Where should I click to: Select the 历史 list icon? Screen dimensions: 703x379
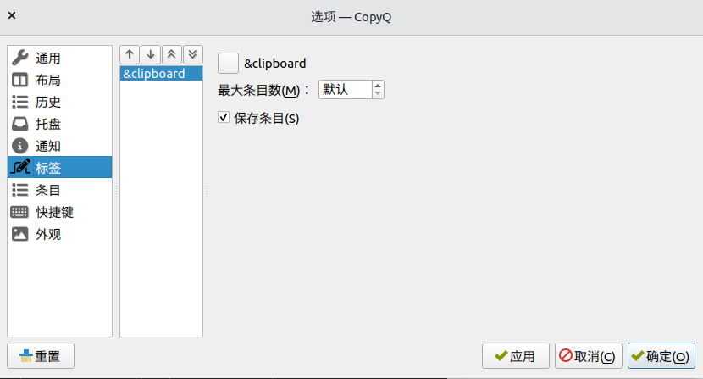pyautogui.click(x=20, y=102)
